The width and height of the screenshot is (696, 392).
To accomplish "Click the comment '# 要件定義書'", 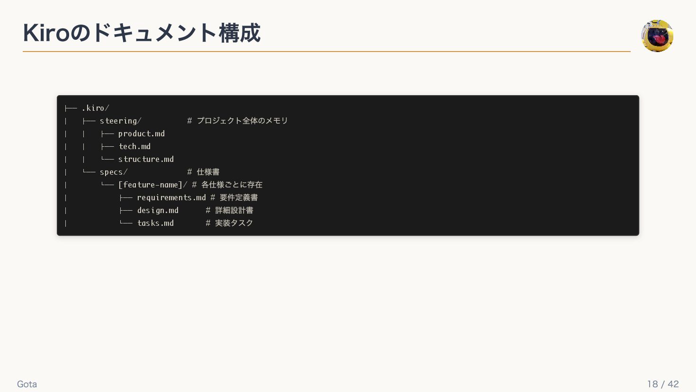I will tap(234, 197).
